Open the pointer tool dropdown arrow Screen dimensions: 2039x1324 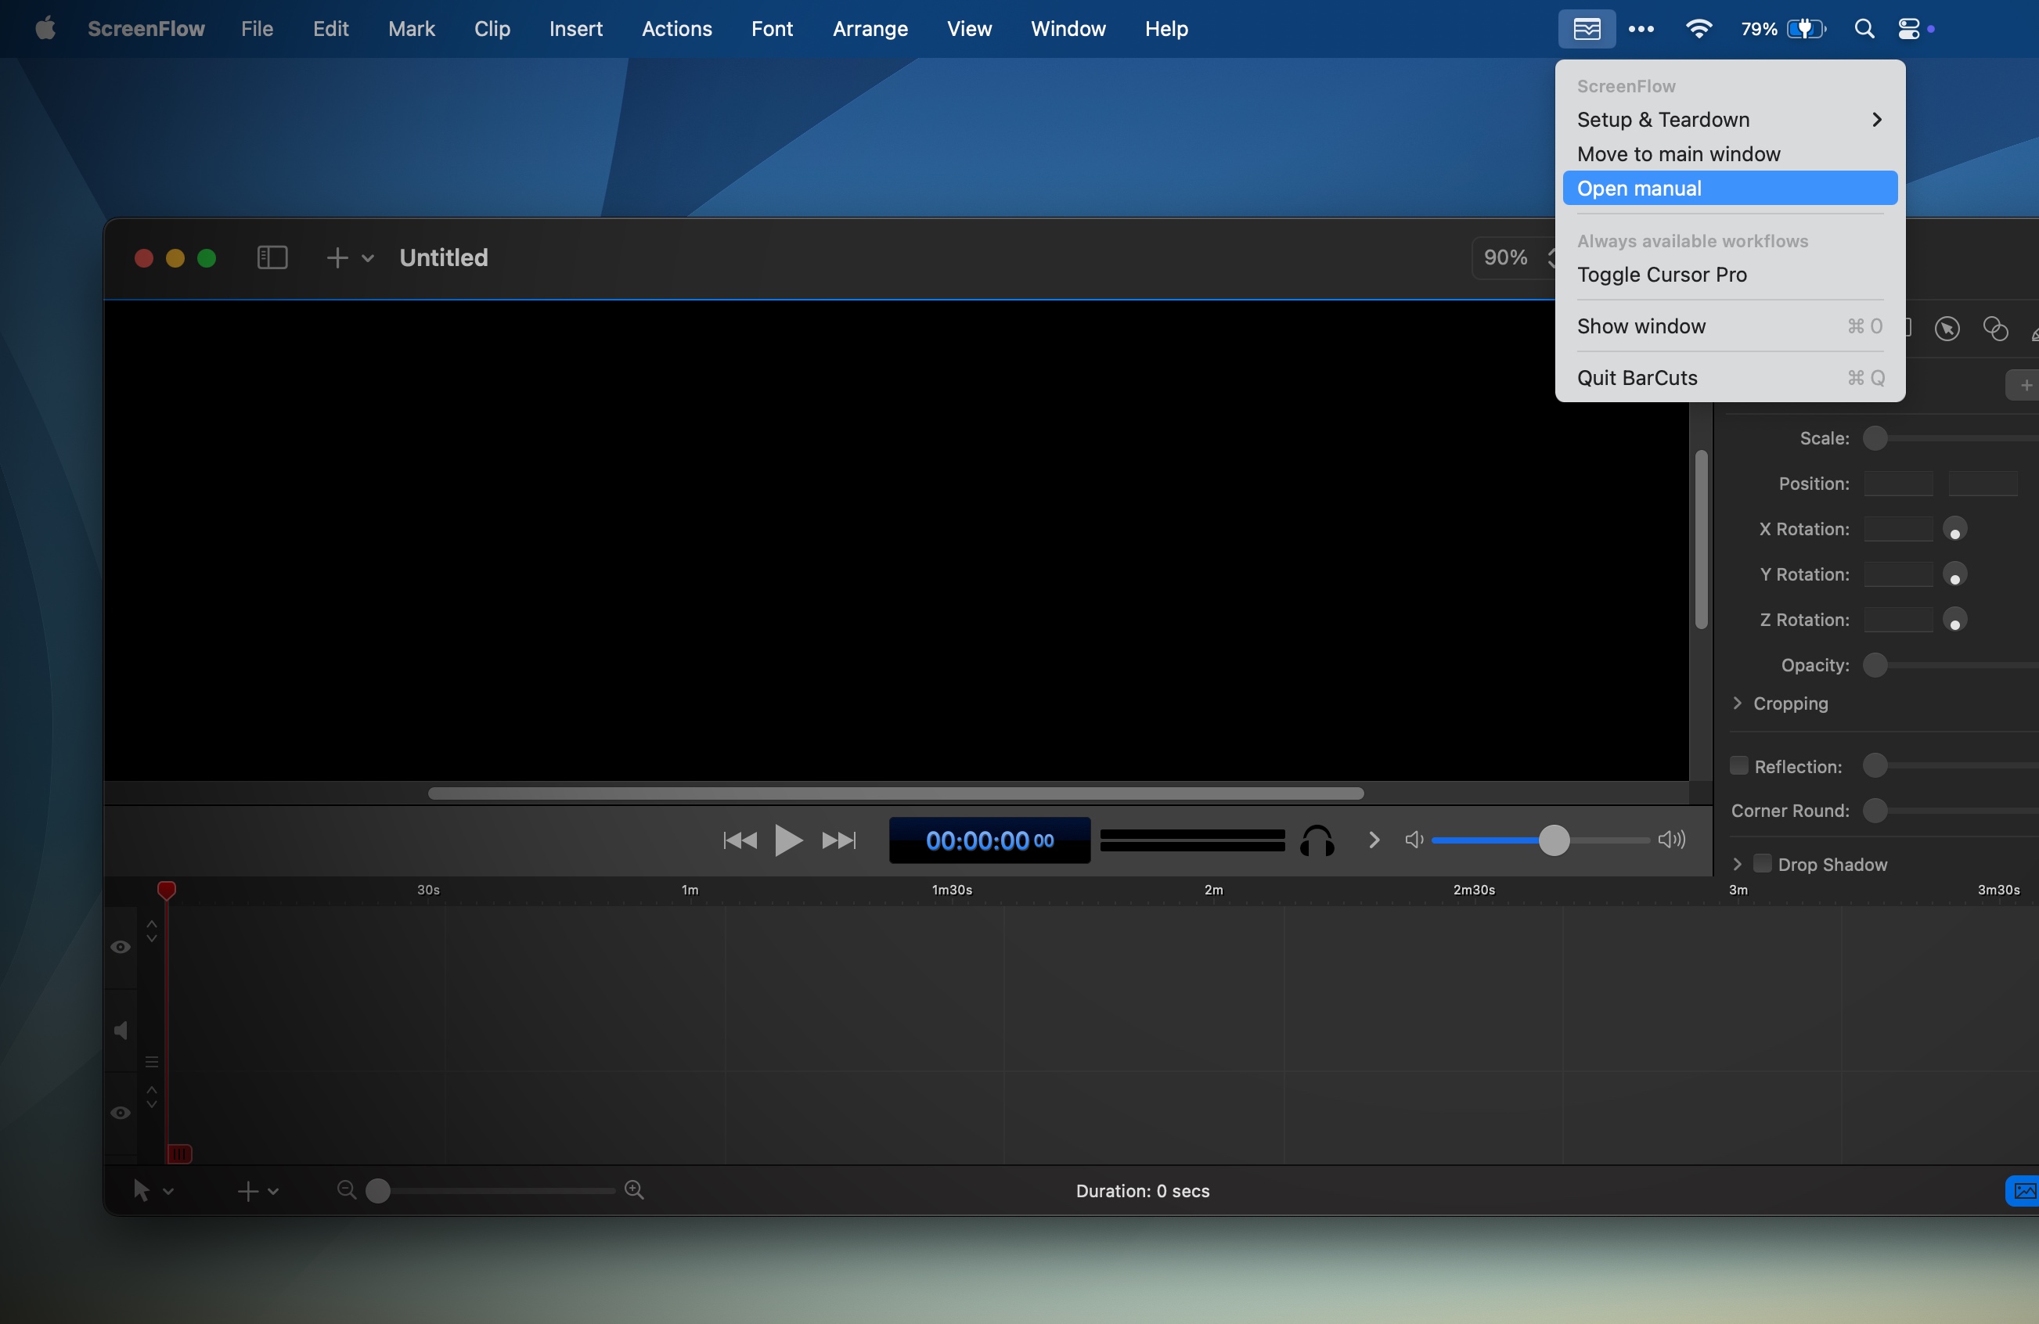168,1191
